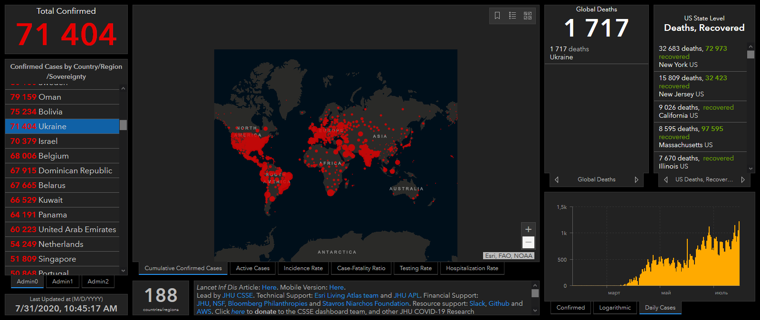Viewport: 760px width, 320px height.
Task: Switch the country list to Admin2
Action: [98, 282]
